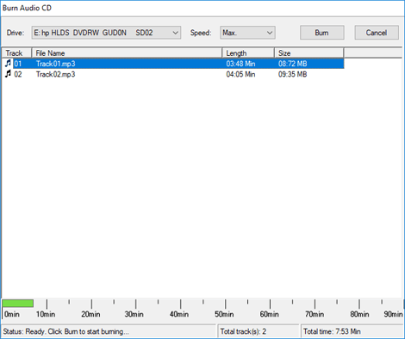Click the Burn button
Screen dimensions: 405x339
pos(322,33)
